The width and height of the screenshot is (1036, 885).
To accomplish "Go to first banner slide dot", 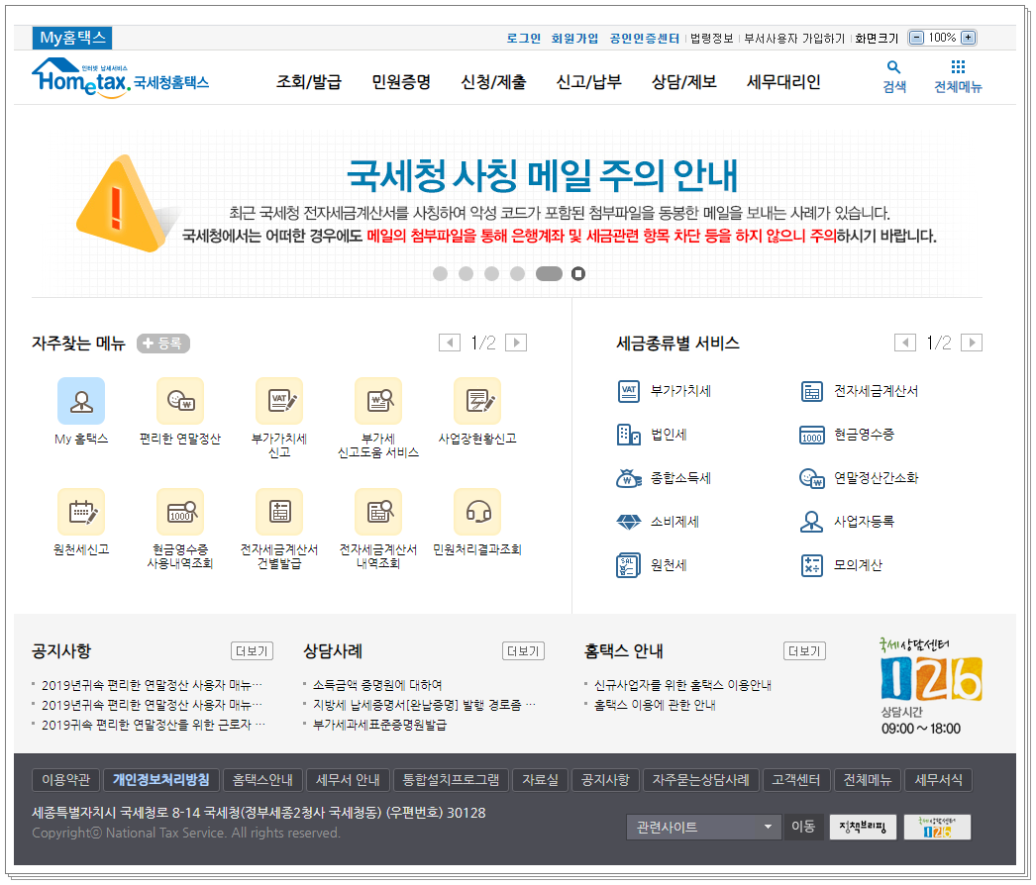I will click(440, 273).
